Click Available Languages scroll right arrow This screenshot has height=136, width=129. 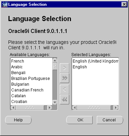(x=50, y=107)
